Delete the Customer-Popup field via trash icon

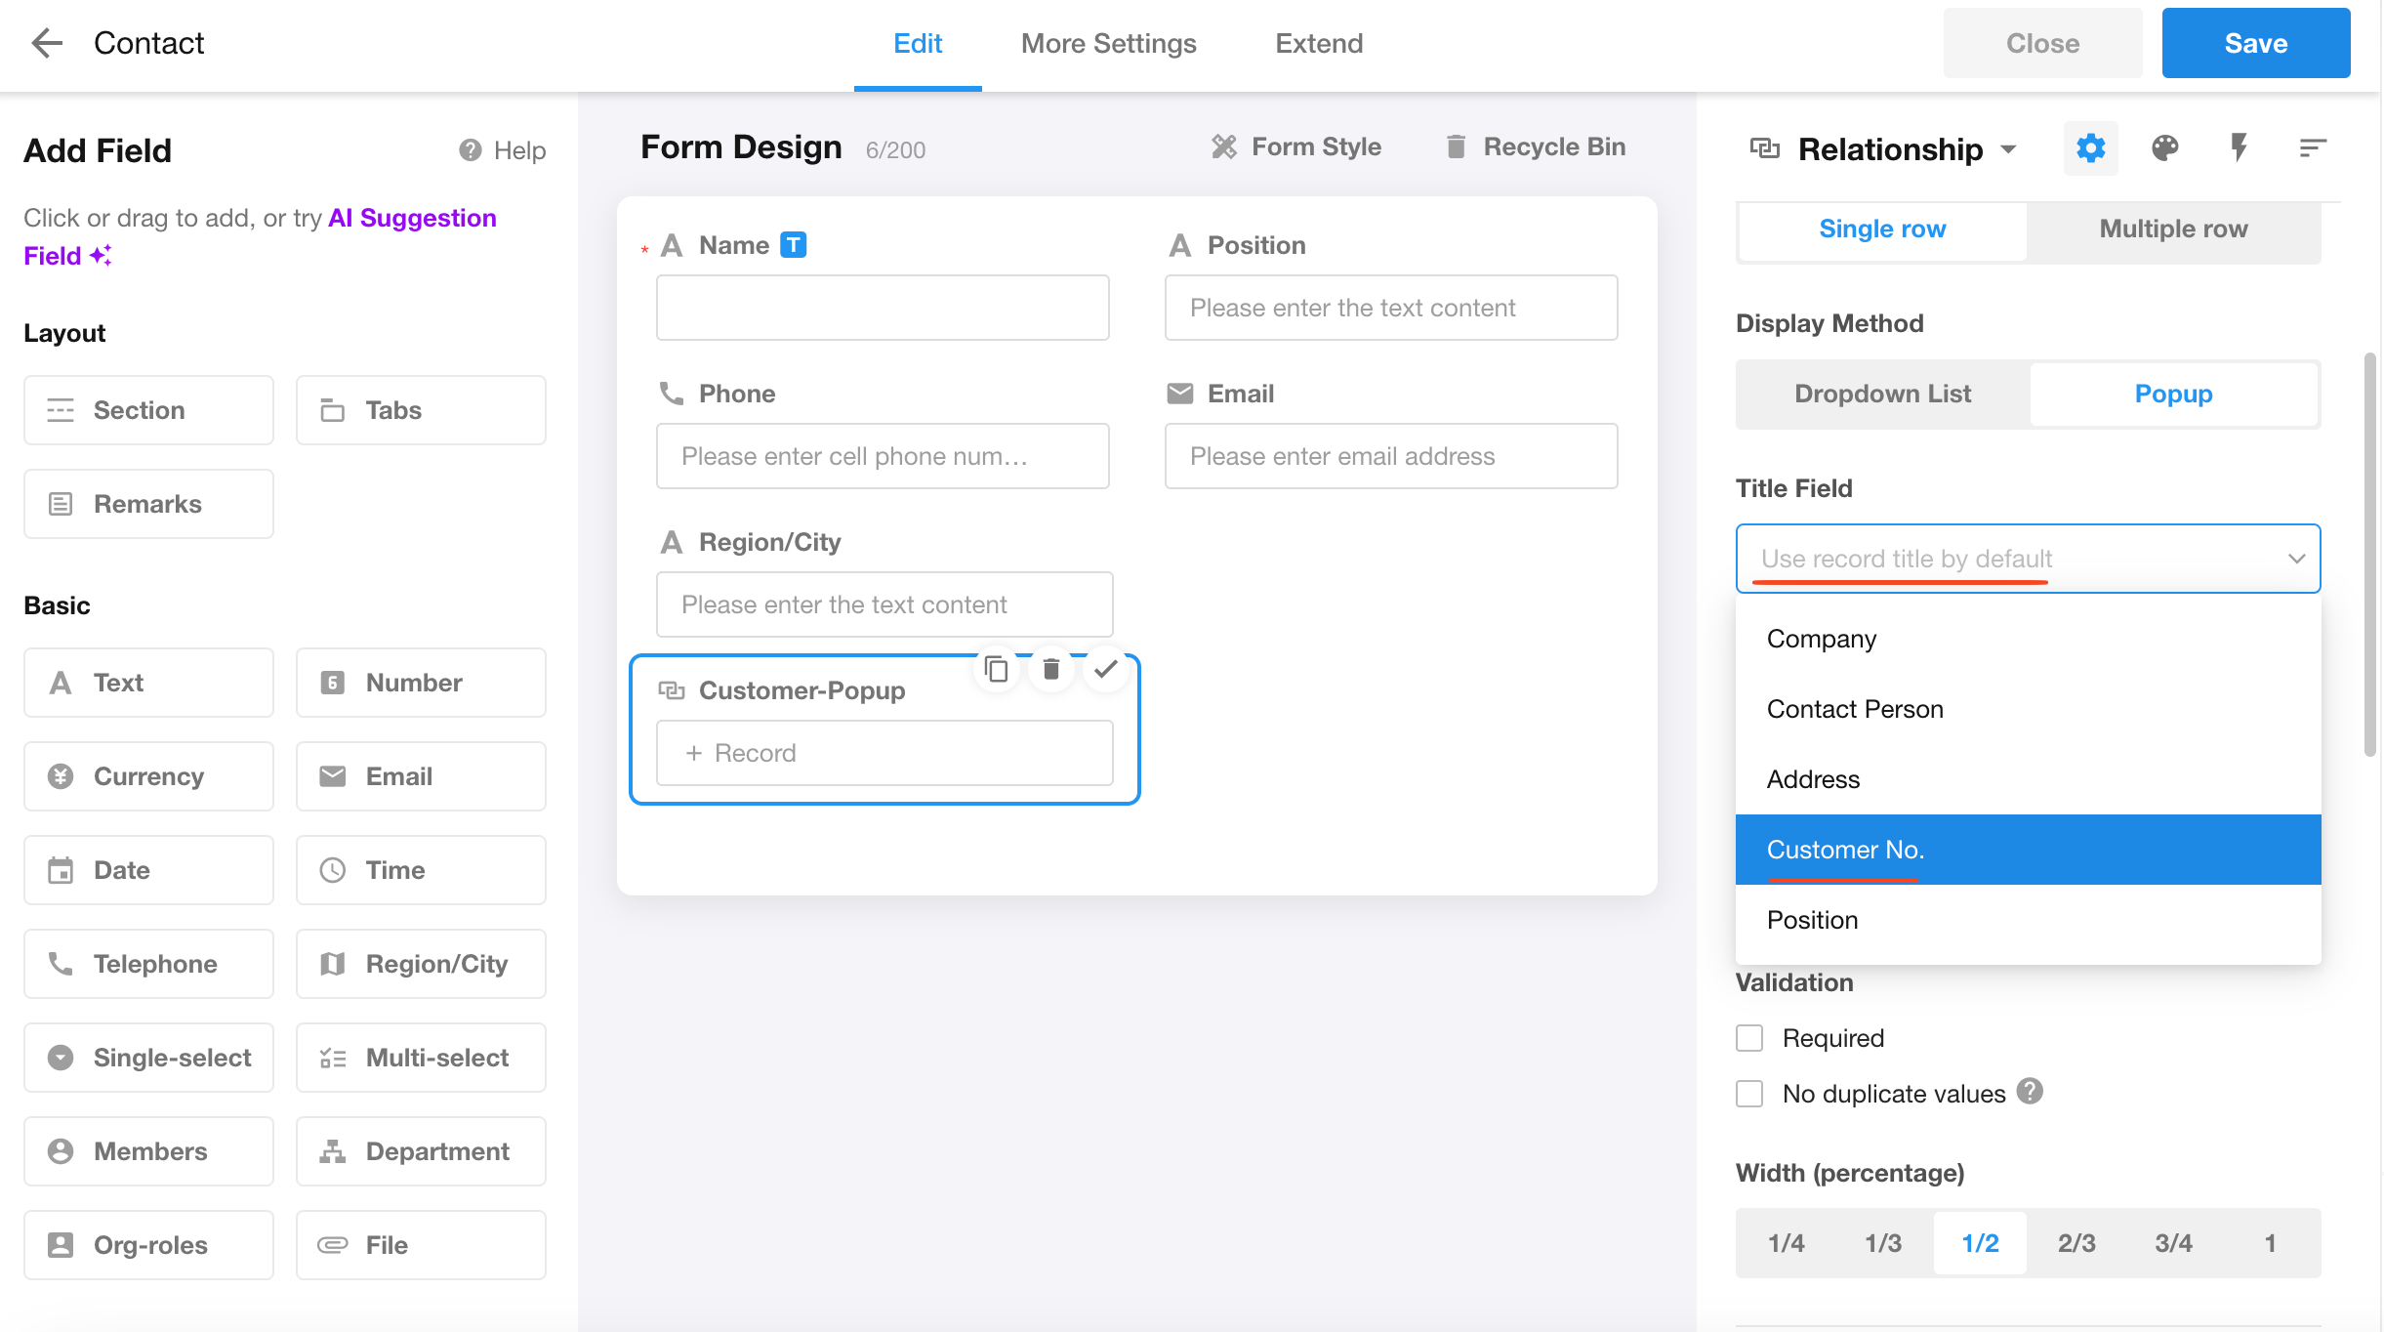coord(1050,670)
